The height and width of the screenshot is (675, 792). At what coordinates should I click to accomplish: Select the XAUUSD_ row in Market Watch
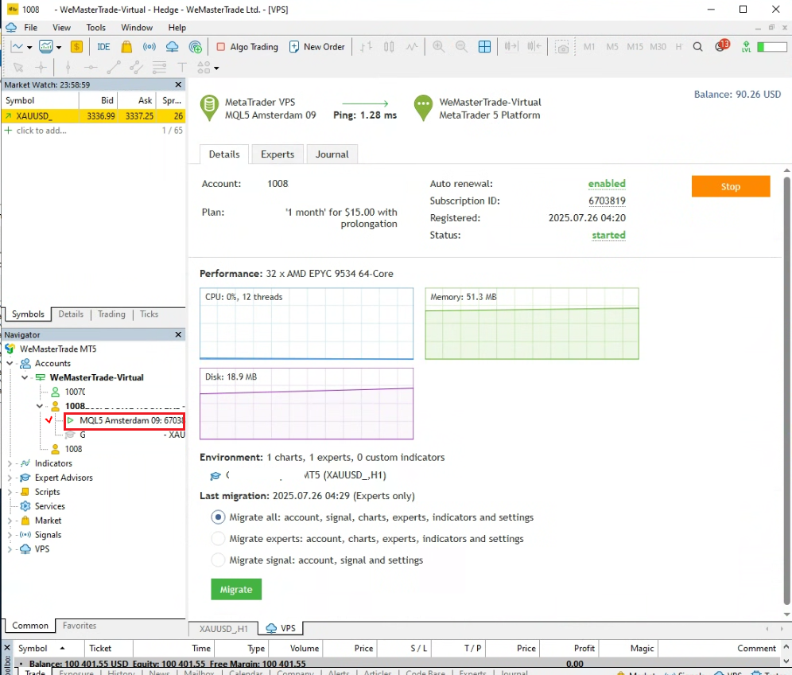[94, 115]
